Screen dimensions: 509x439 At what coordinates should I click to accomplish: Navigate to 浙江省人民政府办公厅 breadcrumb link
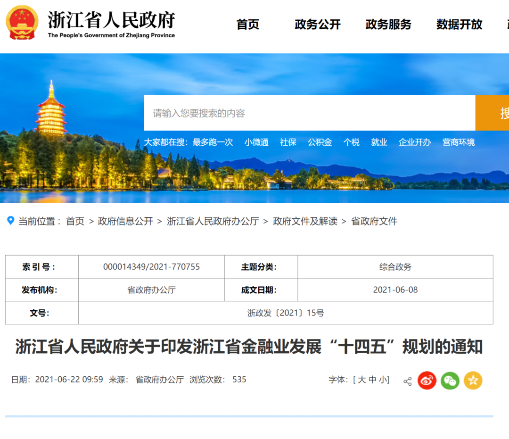(213, 221)
